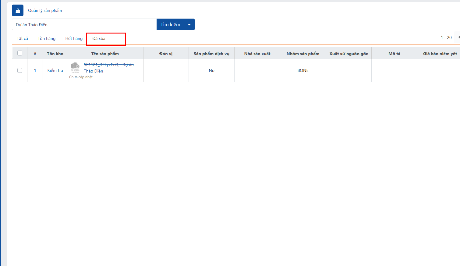The image size is (460, 266).
Task: Go to the Đã xóa tab
Action: [x=99, y=39]
